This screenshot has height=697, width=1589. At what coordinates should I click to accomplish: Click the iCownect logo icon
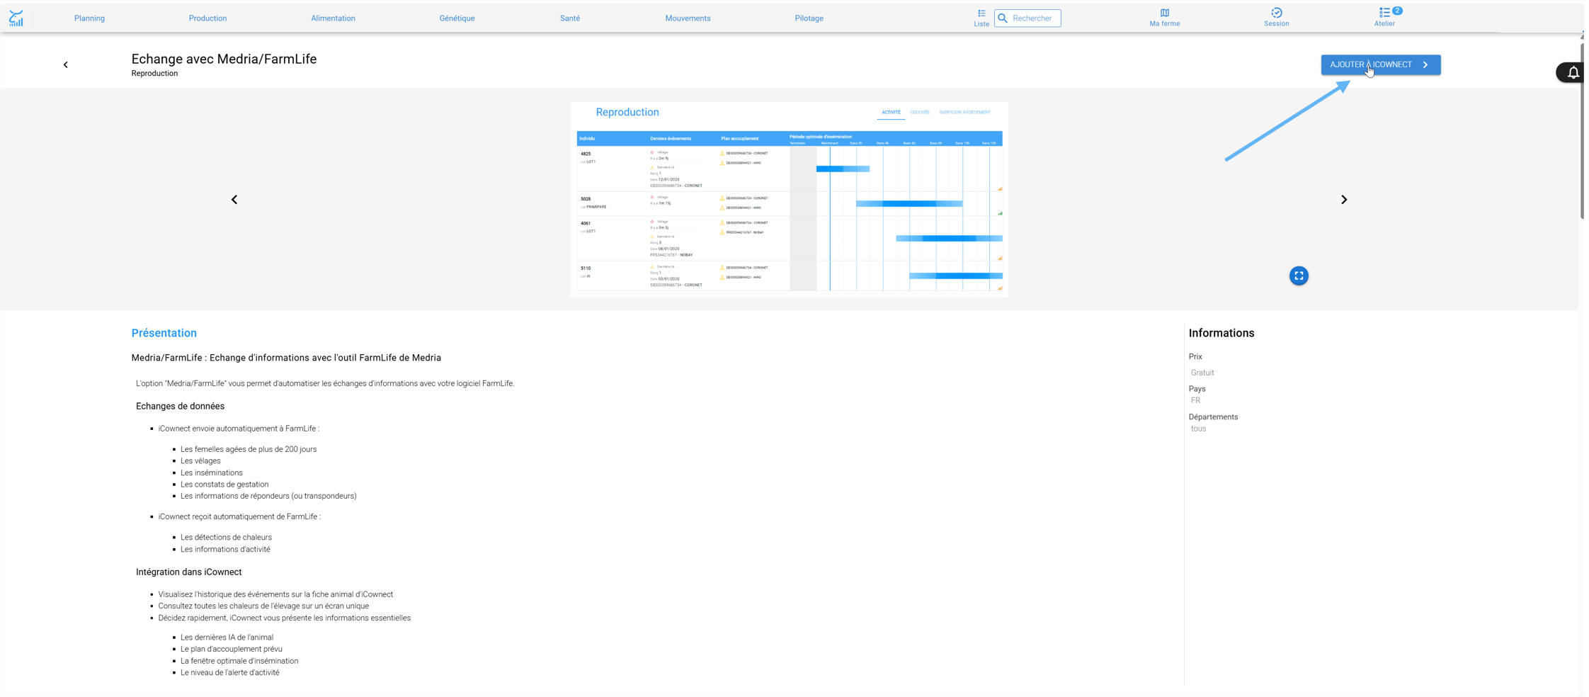(16, 18)
